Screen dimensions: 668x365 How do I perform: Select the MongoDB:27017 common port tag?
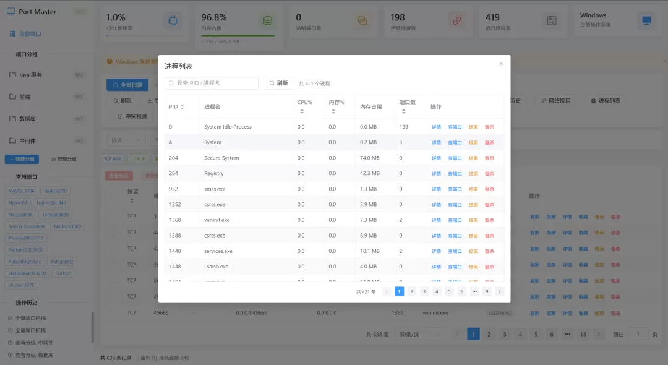click(x=25, y=238)
